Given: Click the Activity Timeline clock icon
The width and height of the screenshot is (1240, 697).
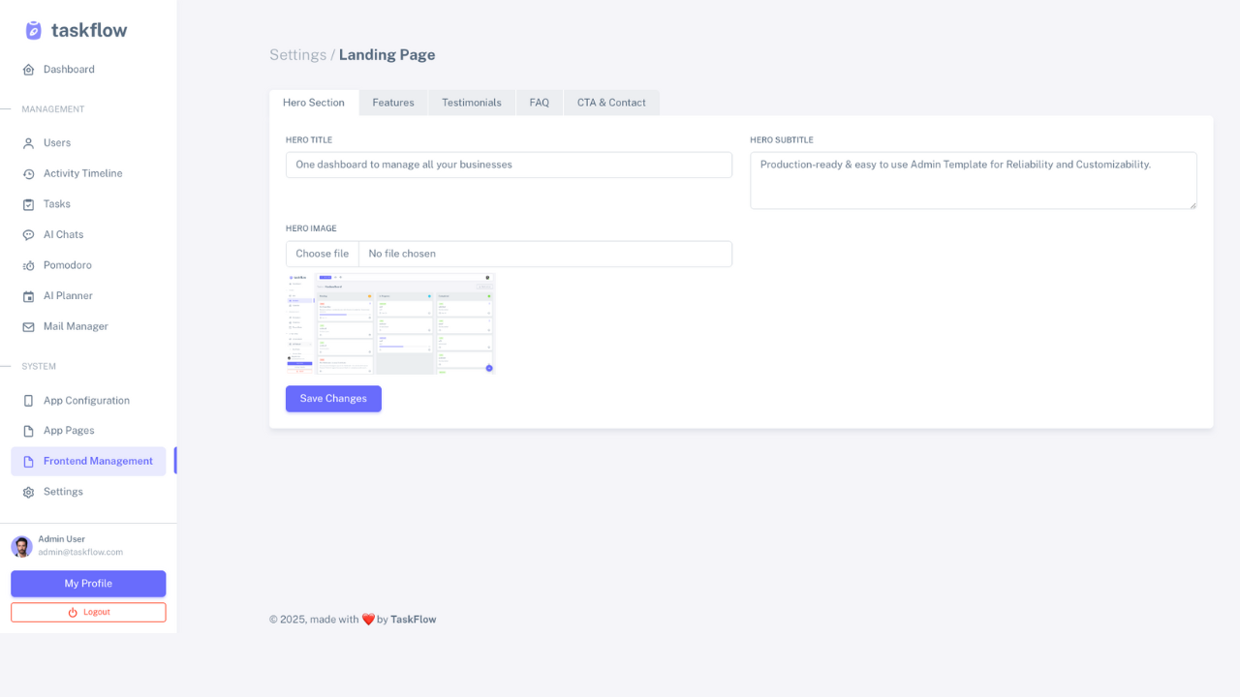Looking at the screenshot, I should (28, 174).
